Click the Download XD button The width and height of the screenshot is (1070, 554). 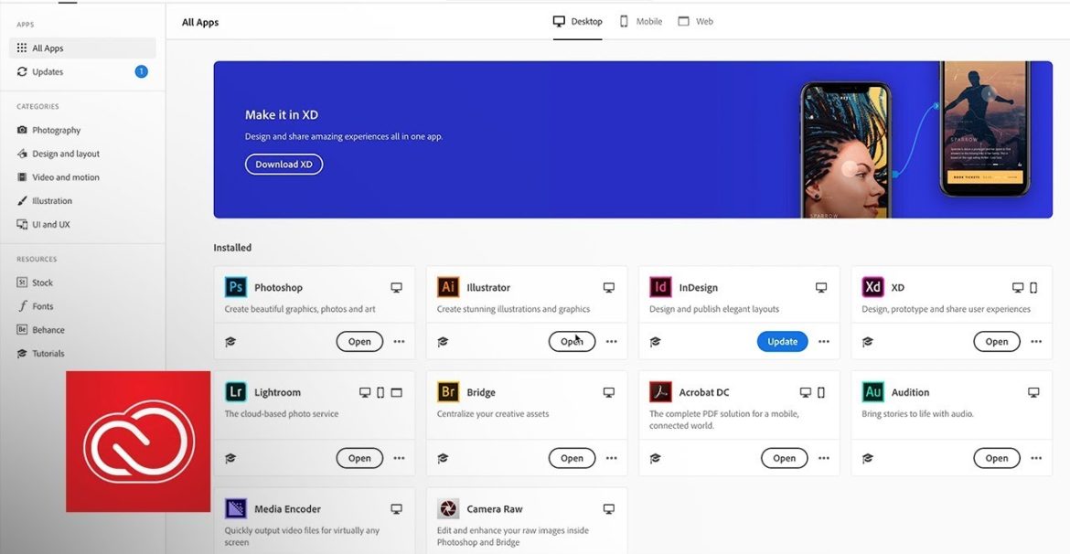[284, 165]
